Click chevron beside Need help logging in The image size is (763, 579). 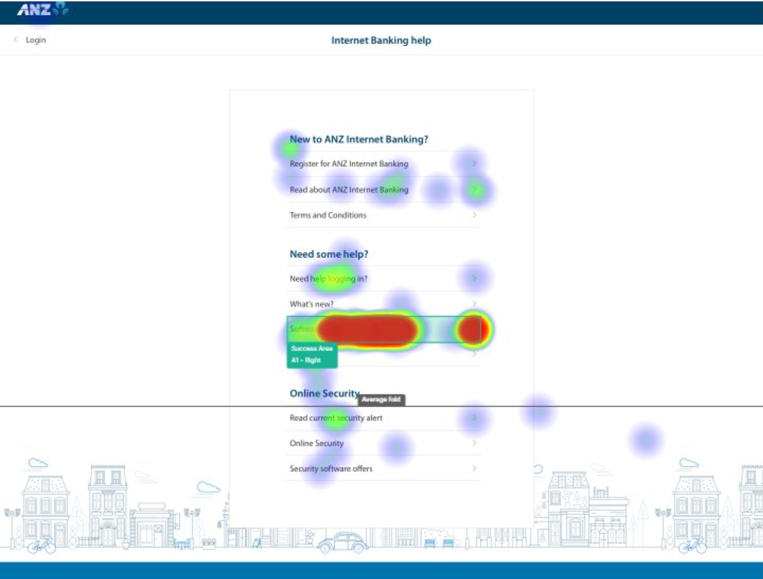474,278
